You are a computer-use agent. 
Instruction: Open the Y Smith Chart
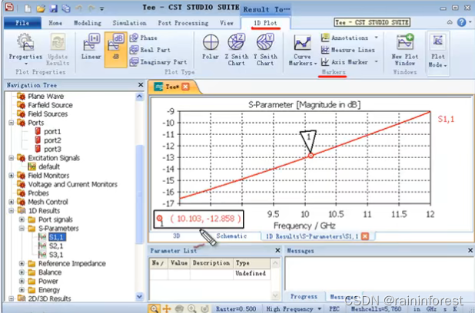265,50
